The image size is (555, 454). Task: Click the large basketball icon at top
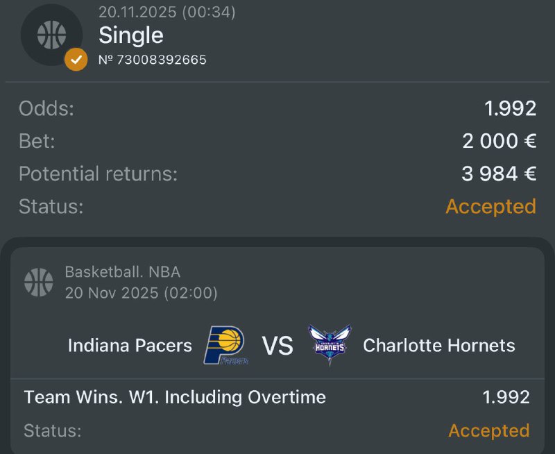(x=52, y=34)
